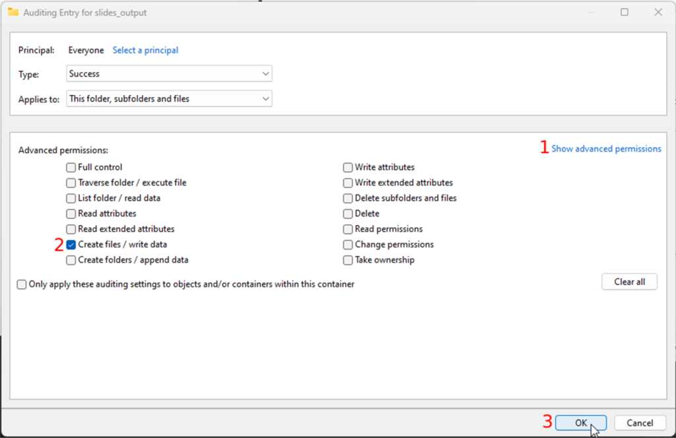Image resolution: width=676 pixels, height=438 pixels.
Task: Check List folder / read data
Action: point(71,198)
